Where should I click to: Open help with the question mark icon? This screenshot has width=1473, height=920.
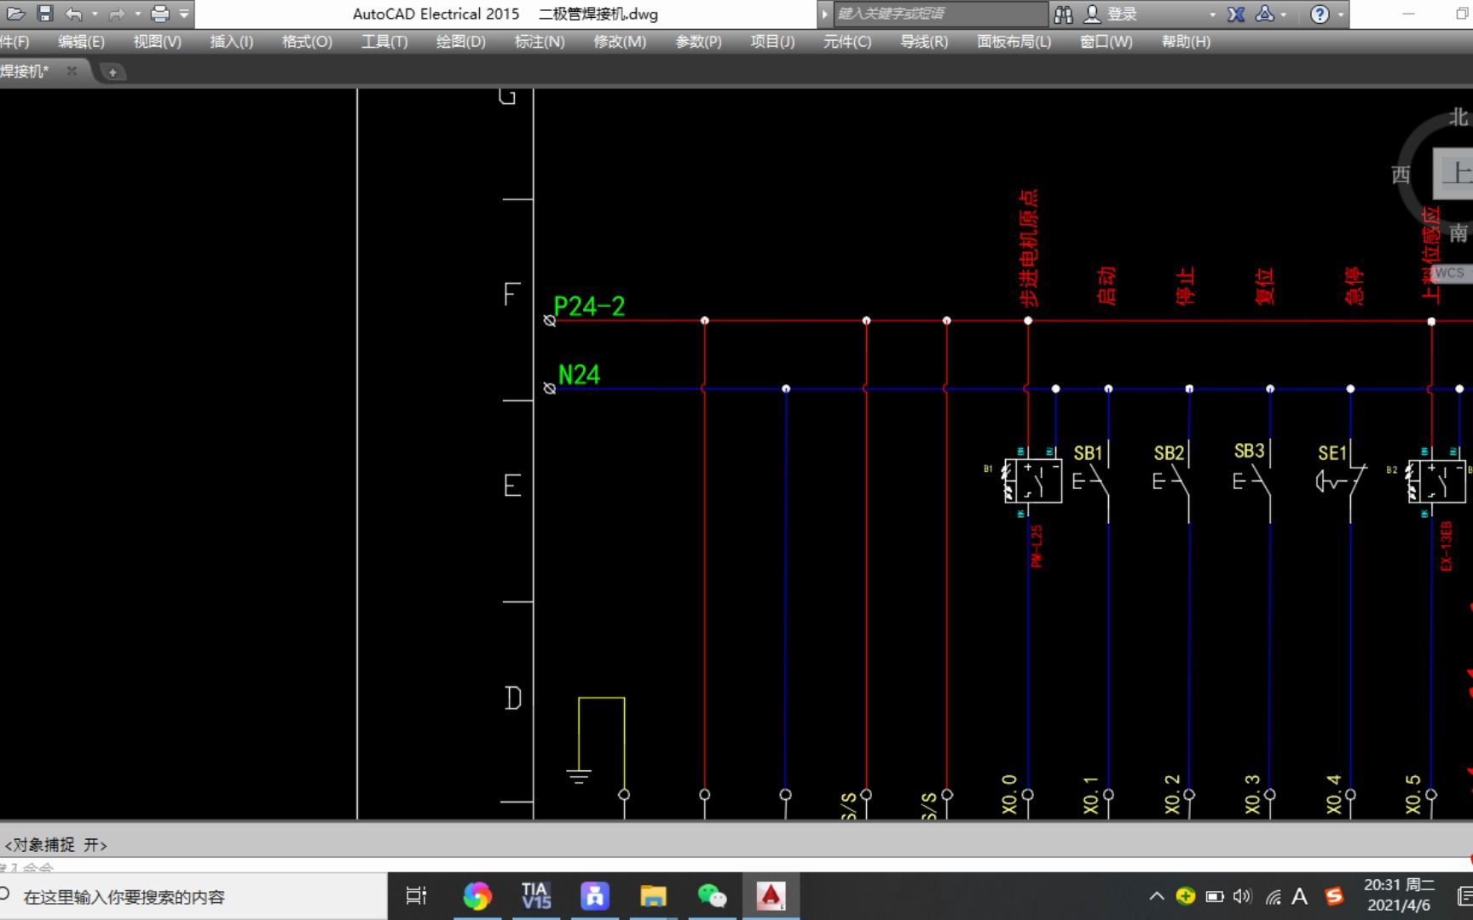tap(1320, 14)
